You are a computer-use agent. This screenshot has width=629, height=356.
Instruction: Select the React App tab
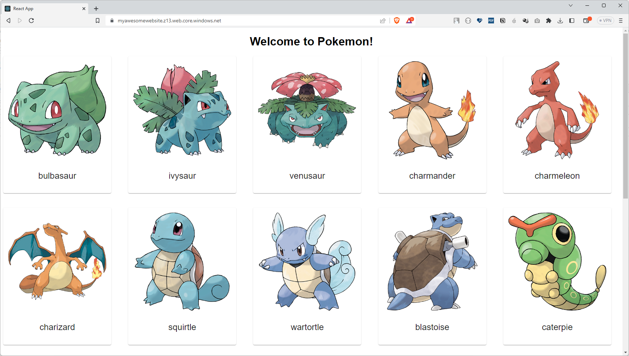(45, 9)
